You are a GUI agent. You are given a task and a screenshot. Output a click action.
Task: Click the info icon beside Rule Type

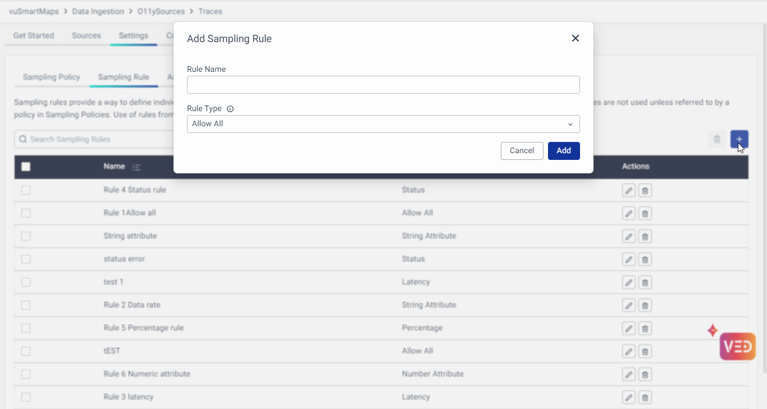pos(230,109)
